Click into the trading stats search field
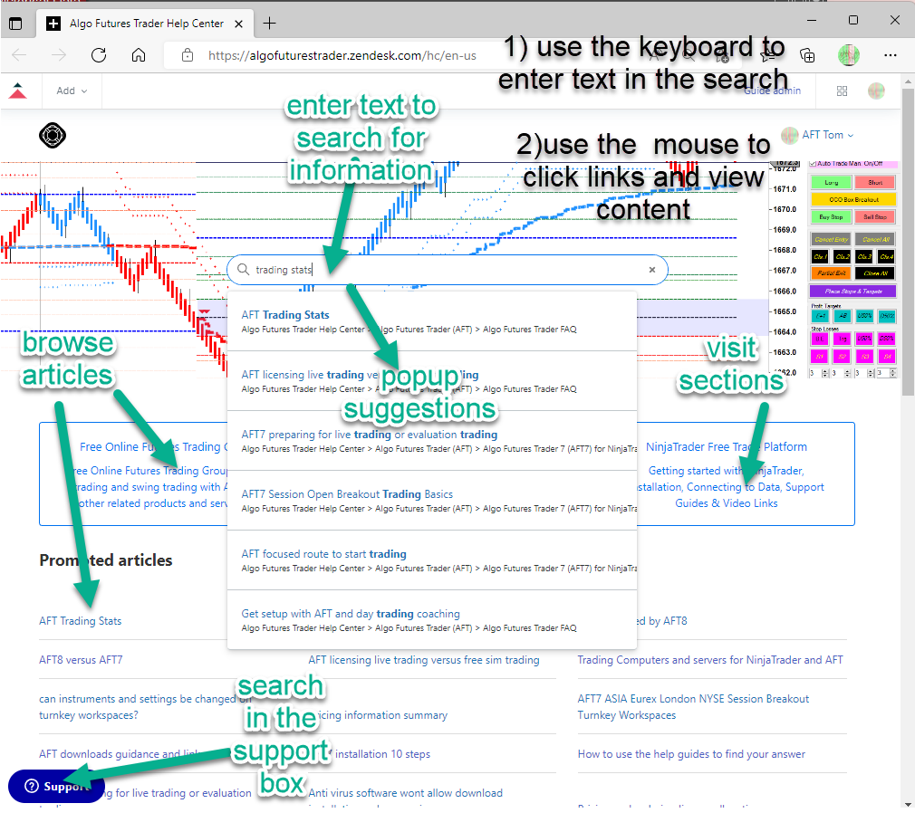Viewport: 915px width, 813px height. (x=448, y=270)
